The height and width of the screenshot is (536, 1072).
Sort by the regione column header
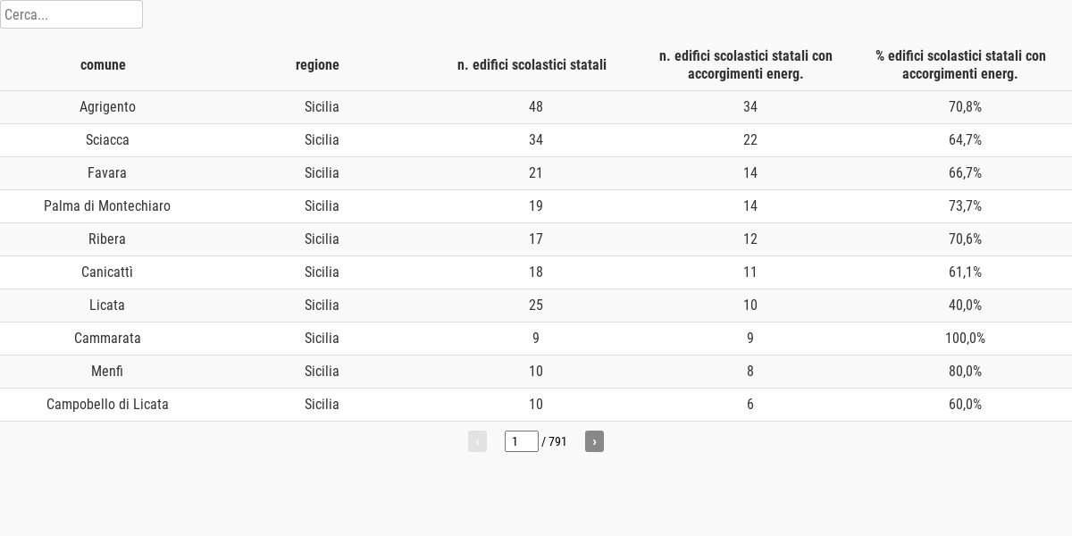coord(317,64)
